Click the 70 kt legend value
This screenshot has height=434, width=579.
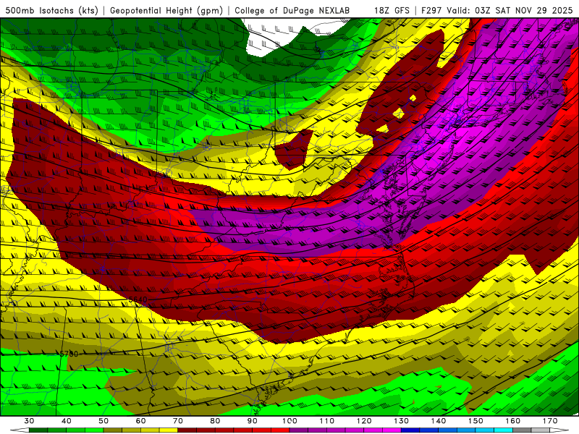point(178,421)
